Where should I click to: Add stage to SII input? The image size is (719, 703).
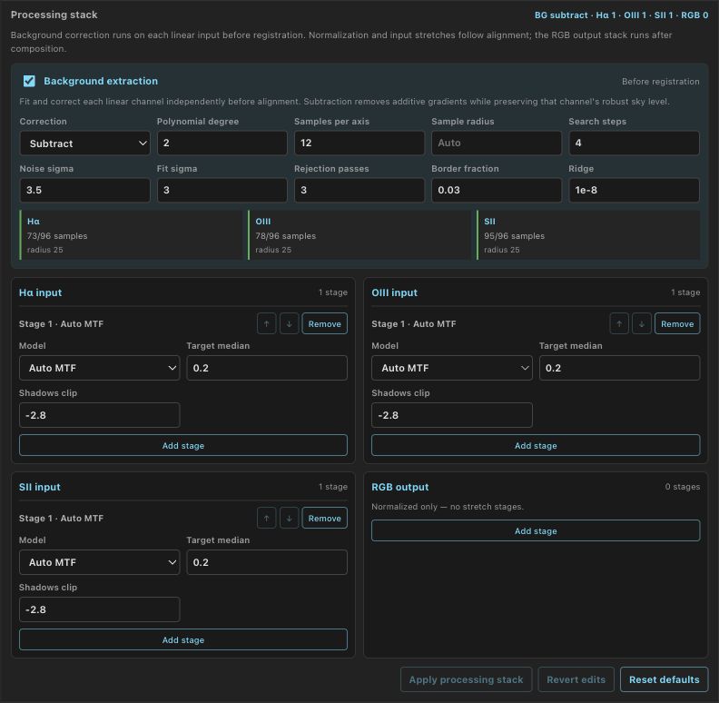click(183, 639)
